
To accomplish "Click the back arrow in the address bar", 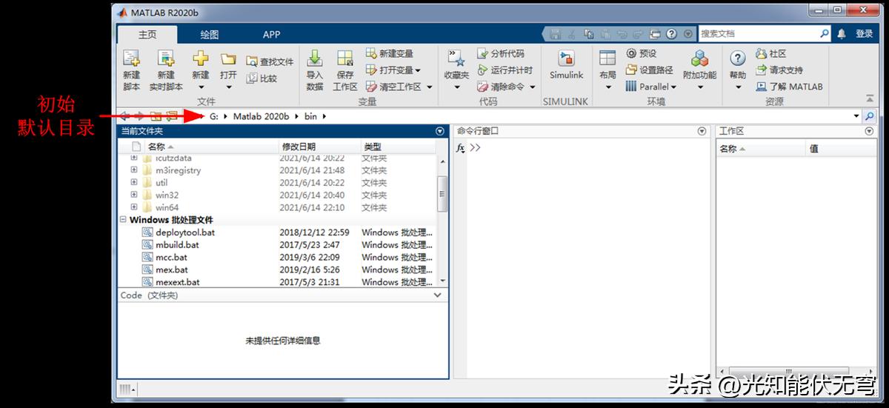I will pyautogui.click(x=125, y=116).
